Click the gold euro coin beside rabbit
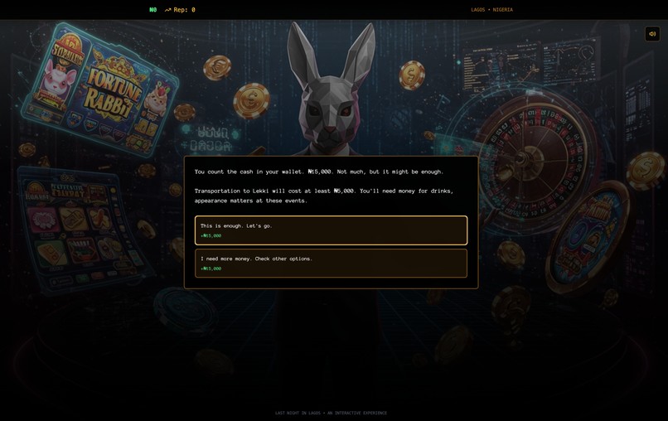Image resolution: width=668 pixels, height=421 pixels. click(x=251, y=100)
